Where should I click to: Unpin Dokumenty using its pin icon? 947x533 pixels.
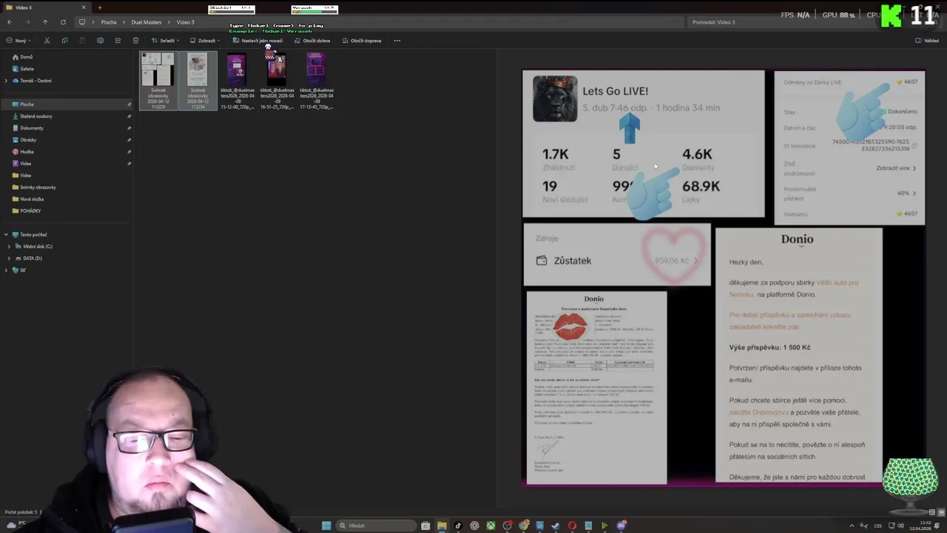[x=129, y=128]
